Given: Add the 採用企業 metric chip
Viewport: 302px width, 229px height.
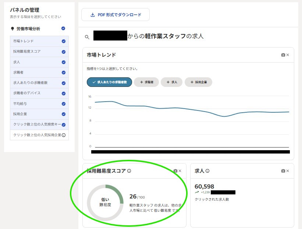Looking at the screenshot, I should (x=198, y=82).
